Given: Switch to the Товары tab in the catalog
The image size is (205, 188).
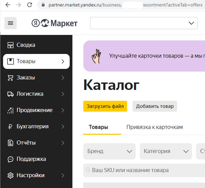Looking at the screenshot, I should pos(99,127).
